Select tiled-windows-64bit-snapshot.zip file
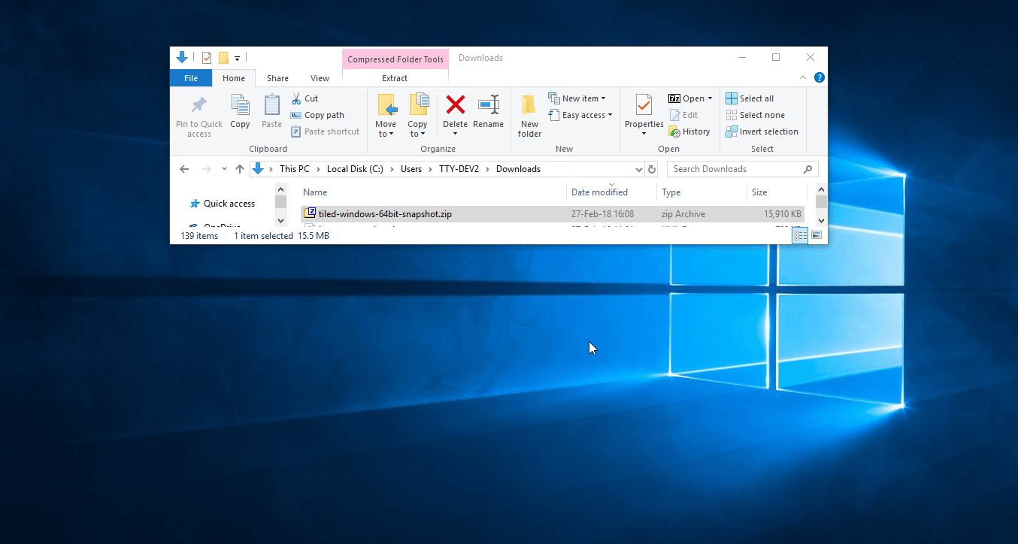 (553, 214)
